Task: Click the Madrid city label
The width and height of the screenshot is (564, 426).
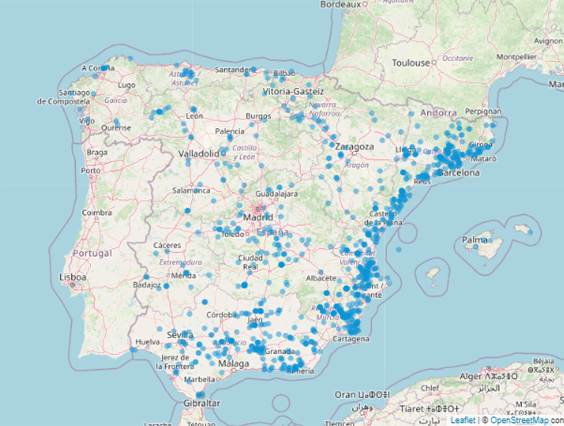Action: (258, 217)
